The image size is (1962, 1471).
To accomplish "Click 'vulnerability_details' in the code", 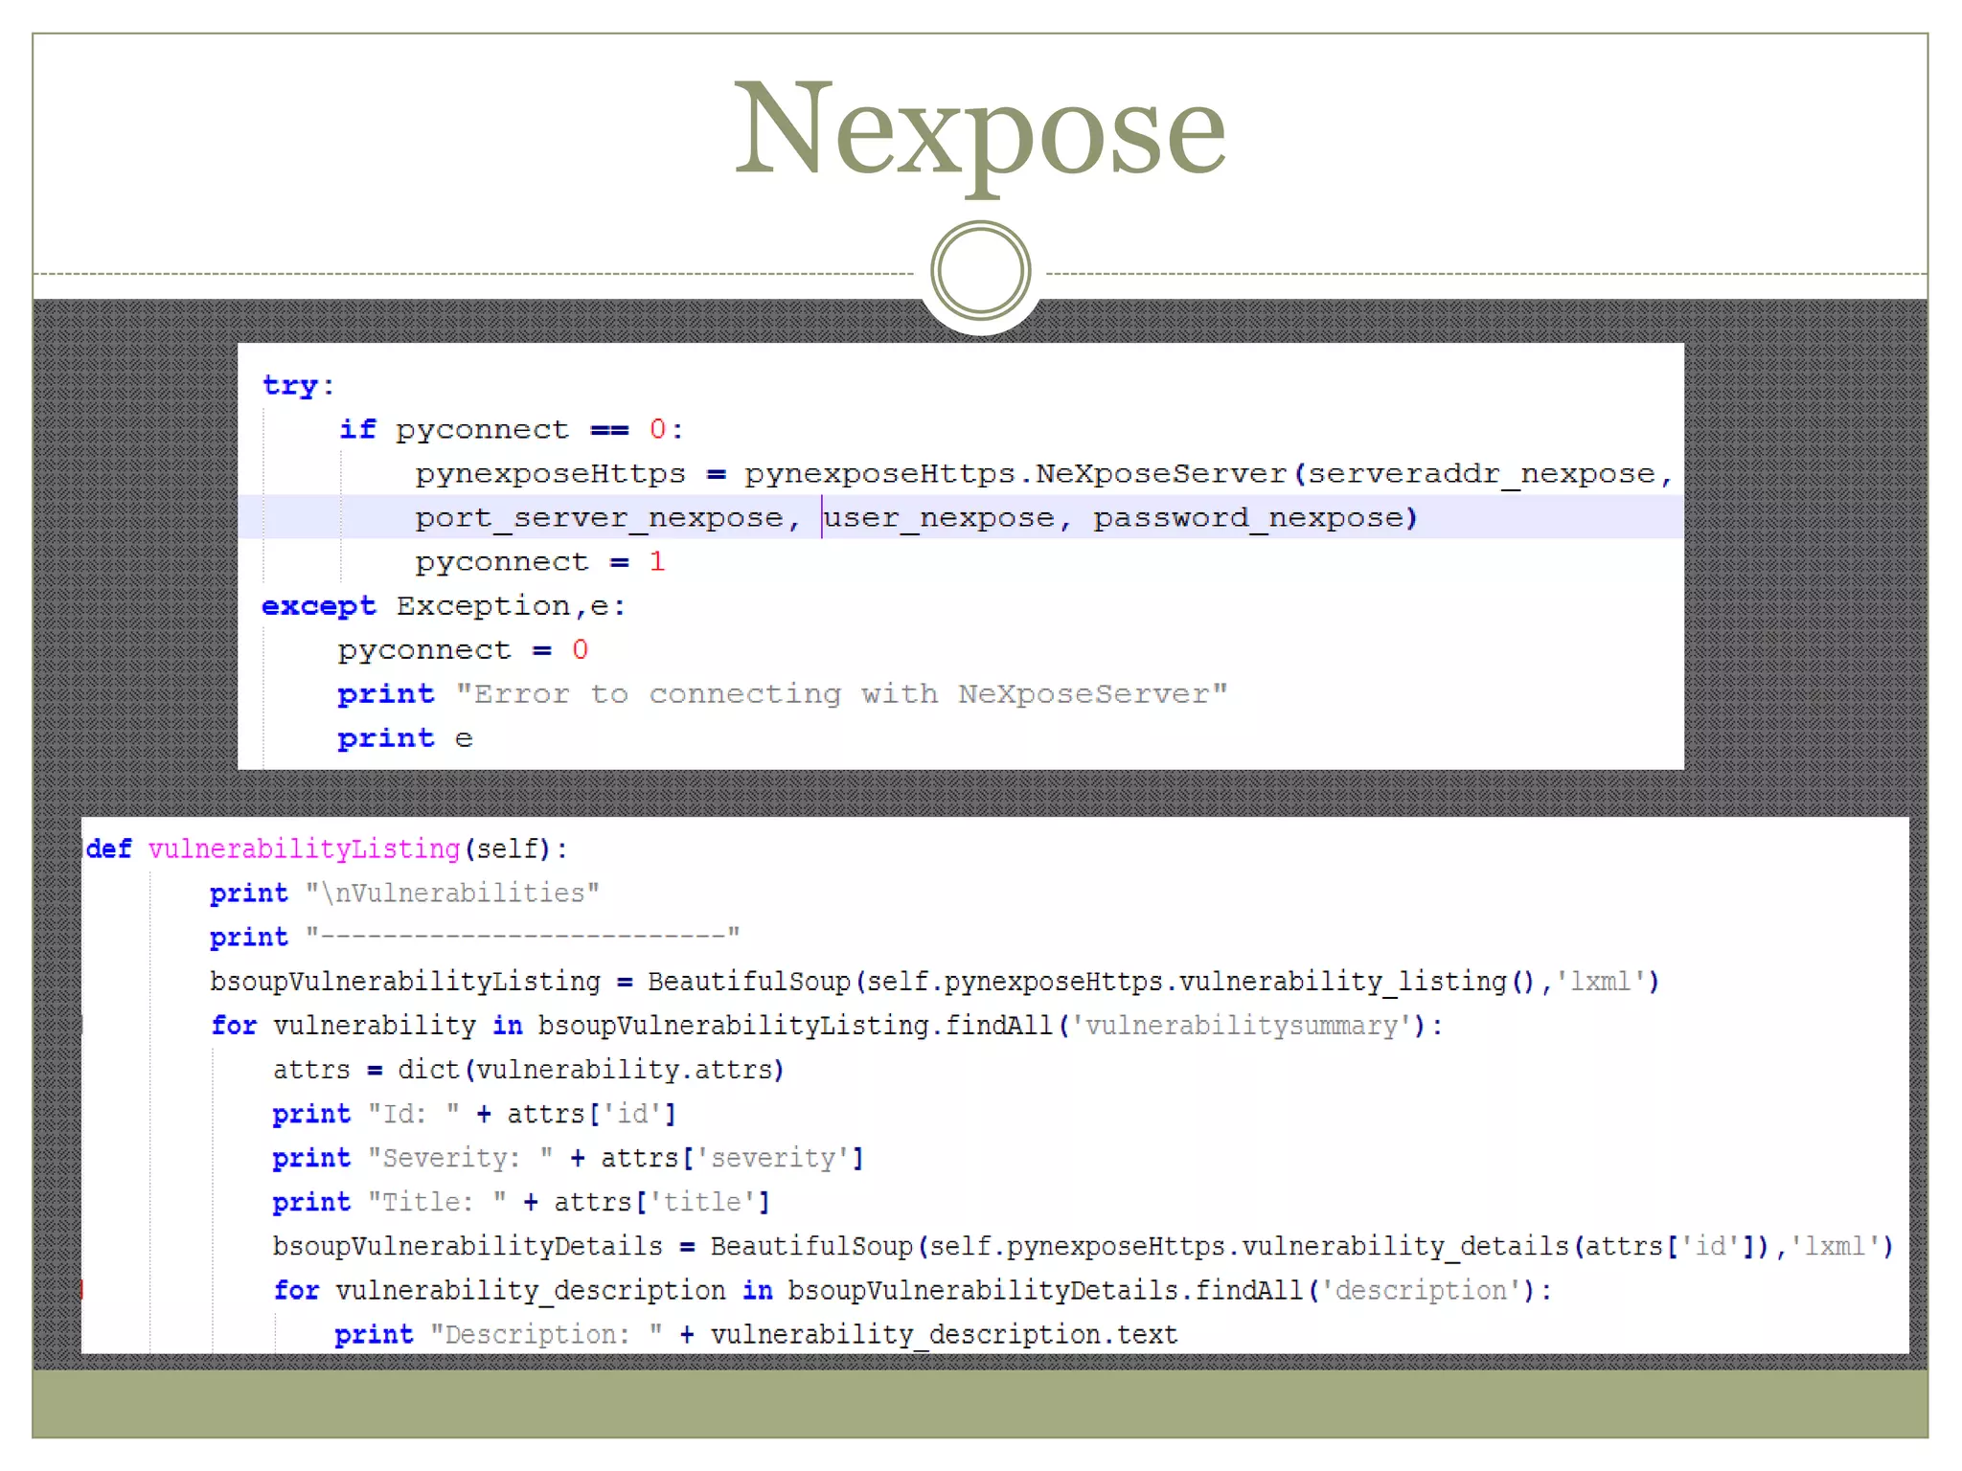I will (x=1404, y=1246).
